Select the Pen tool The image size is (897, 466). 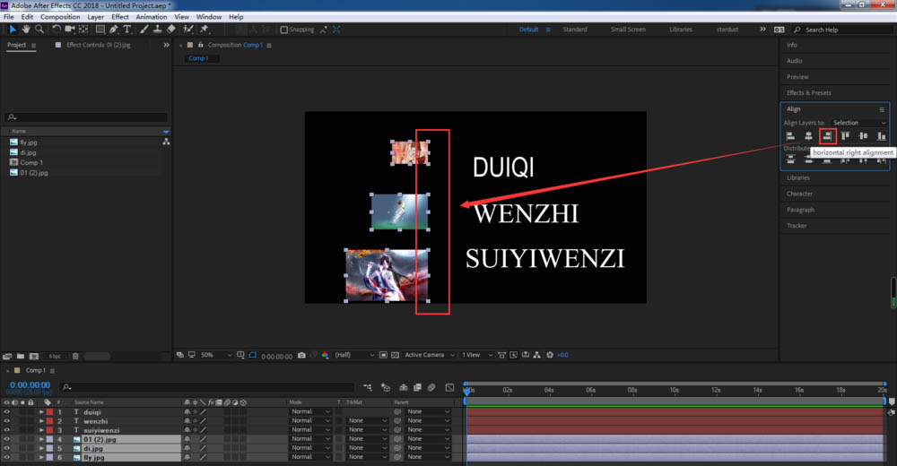coord(114,30)
